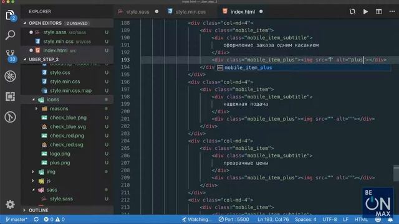Click the editor vertical scrollbar thumb
Viewport: 399px width, 224px height.
pos(396,173)
